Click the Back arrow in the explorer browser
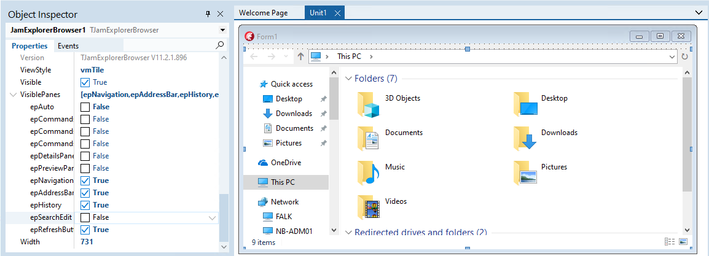 coord(254,56)
